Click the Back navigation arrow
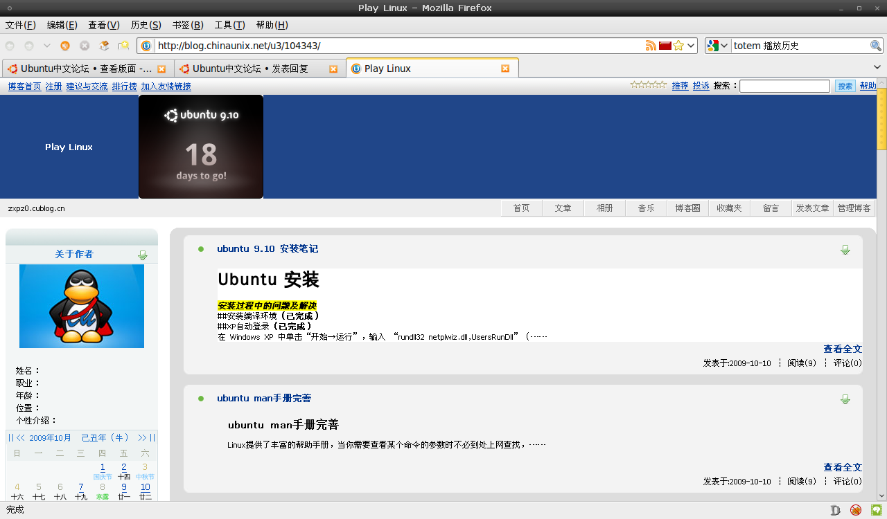The height and width of the screenshot is (519, 887). tap(10, 46)
